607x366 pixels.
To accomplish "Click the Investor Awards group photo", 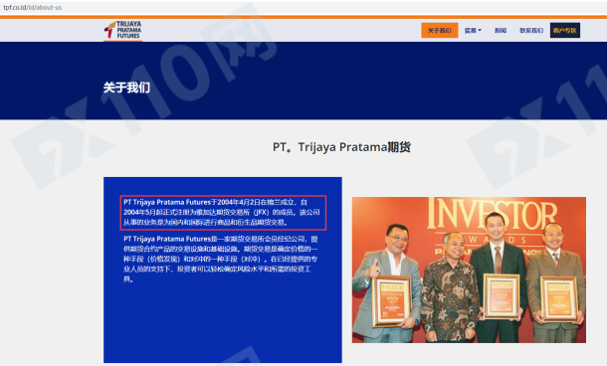I will [469, 270].
